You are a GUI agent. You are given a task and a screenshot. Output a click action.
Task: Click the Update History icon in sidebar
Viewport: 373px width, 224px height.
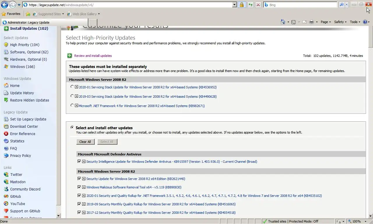coord(6,93)
